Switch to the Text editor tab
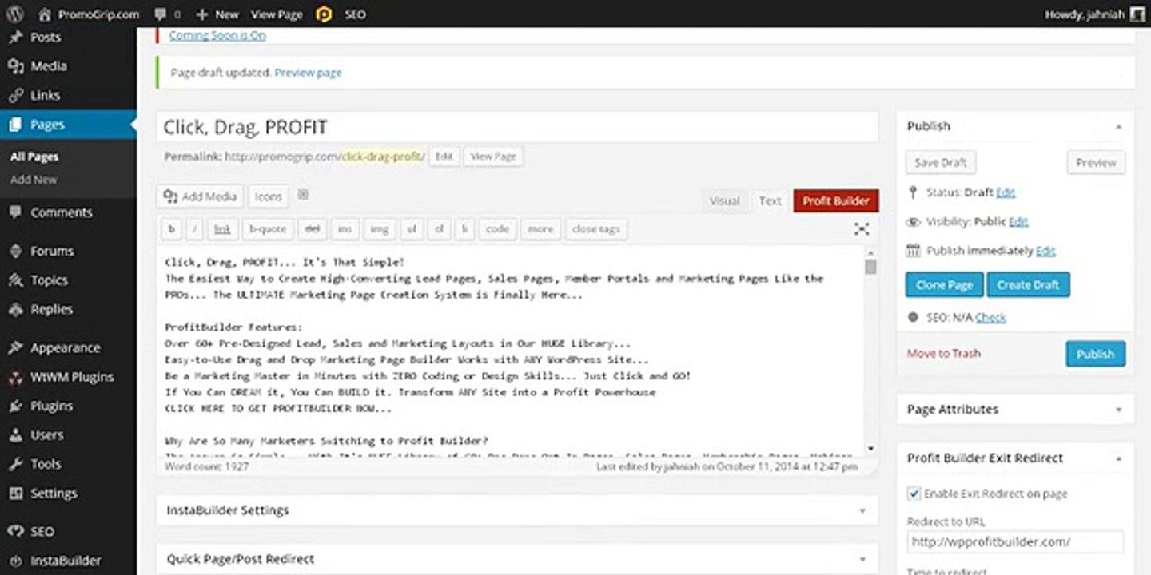The image size is (1151, 575). click(770, 201)
